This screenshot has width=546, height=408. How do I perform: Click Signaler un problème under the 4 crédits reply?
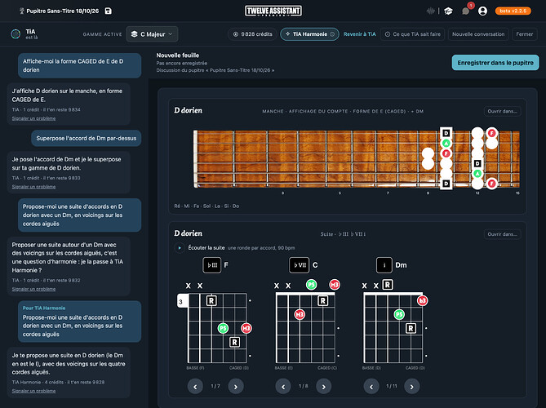tap(33, 391)
